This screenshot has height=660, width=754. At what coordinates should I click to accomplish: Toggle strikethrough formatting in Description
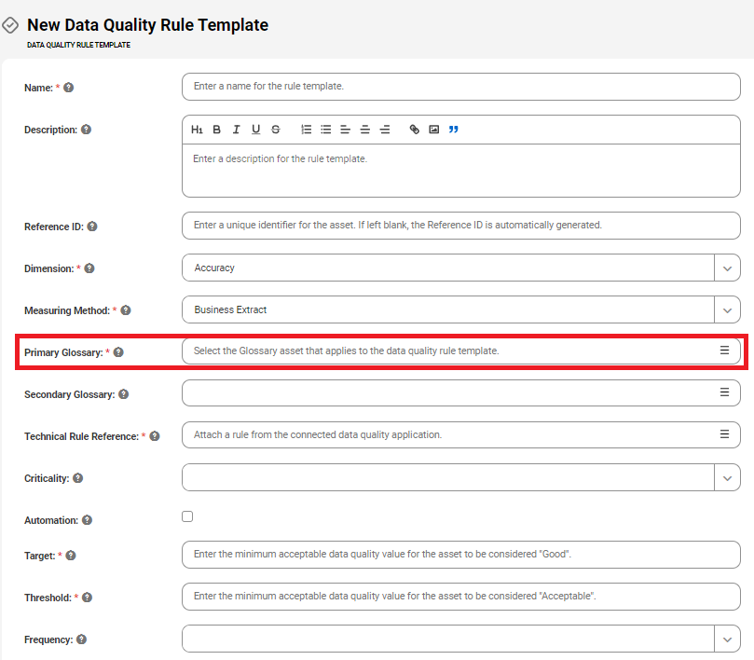click(x=276, y=130)
